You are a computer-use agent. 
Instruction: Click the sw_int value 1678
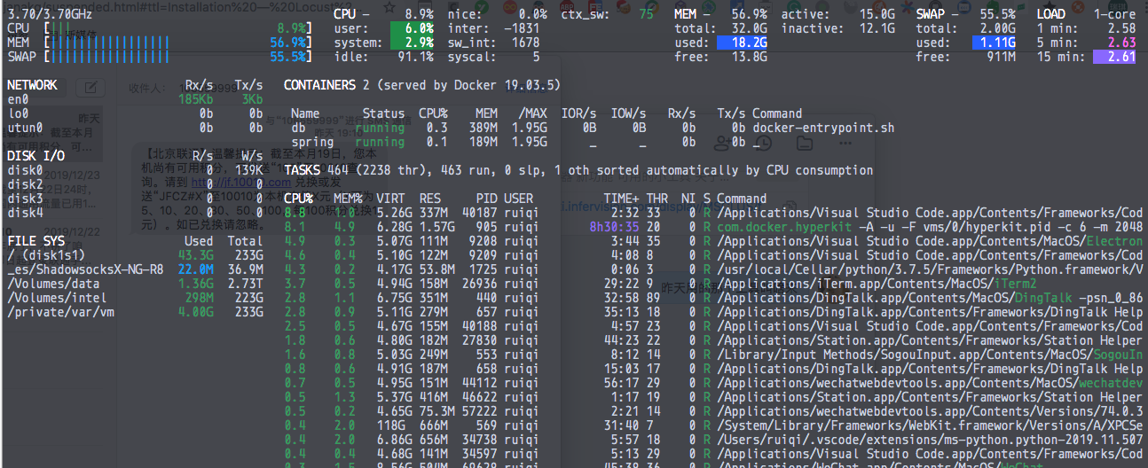click(525, 43)
